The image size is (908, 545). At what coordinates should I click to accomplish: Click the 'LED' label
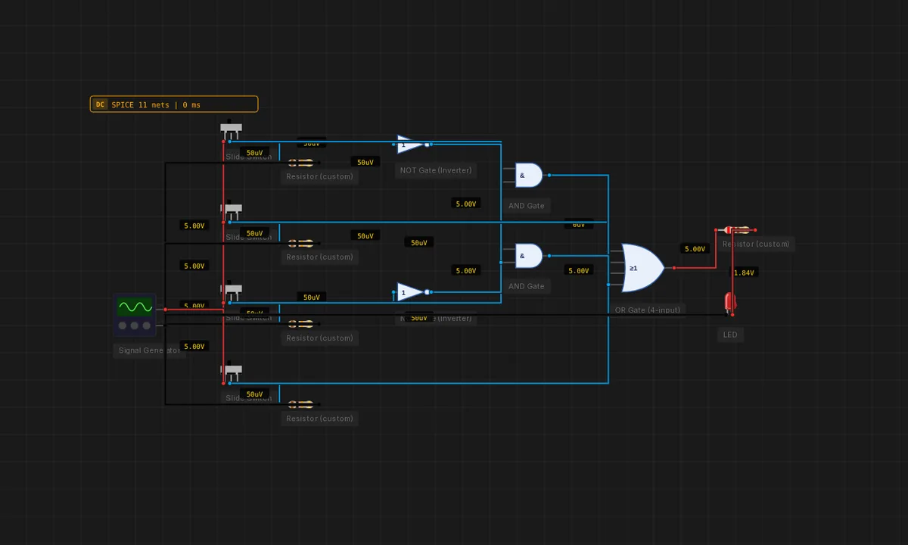pos(729,335)
